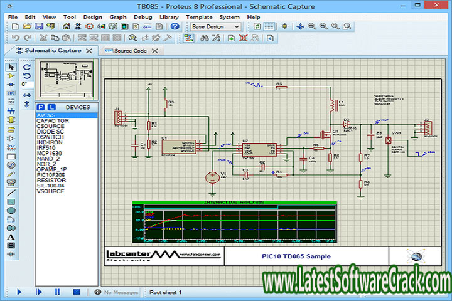Open the Library menu
Screen dimensions: 452x301
click(x=169, y=16)
